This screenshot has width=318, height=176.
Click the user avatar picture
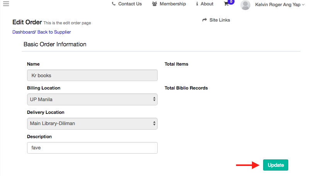pyautogui.click(x=245, y=5)
